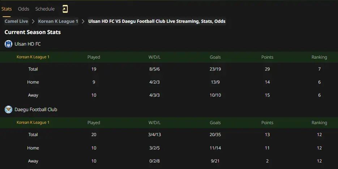Select the Daegu Away stats row
Viewport: 338px width, 169px height.
(169, 161)
